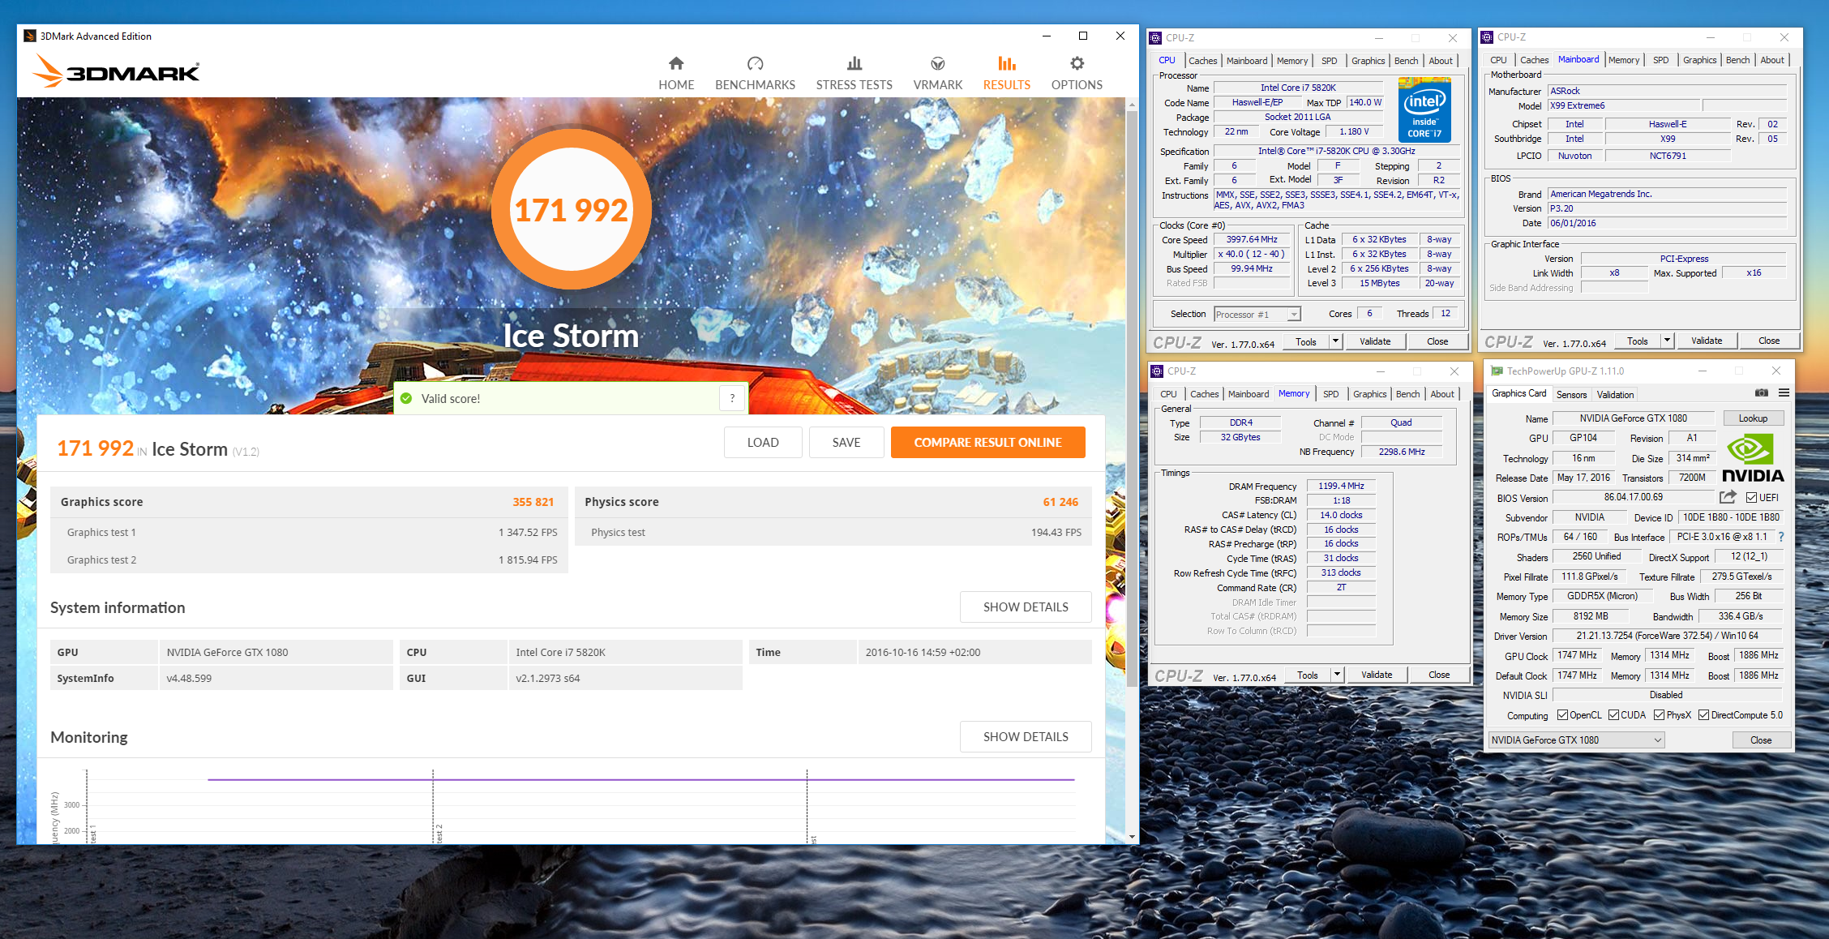
Task: Toggle the UEFI checkbox in GPU-Z
Action: click(x=1751, y=497)
